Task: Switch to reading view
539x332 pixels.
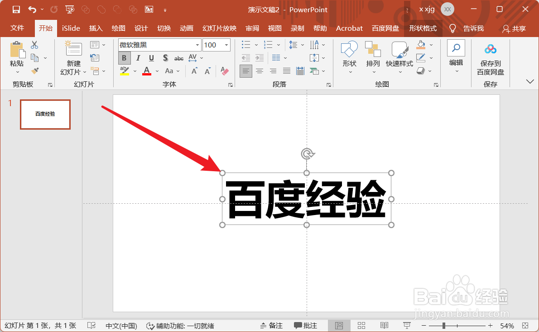Action: click(384, 326)
